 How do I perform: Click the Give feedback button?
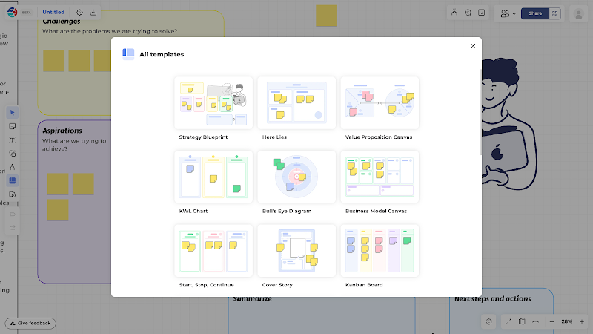[30, 323]
